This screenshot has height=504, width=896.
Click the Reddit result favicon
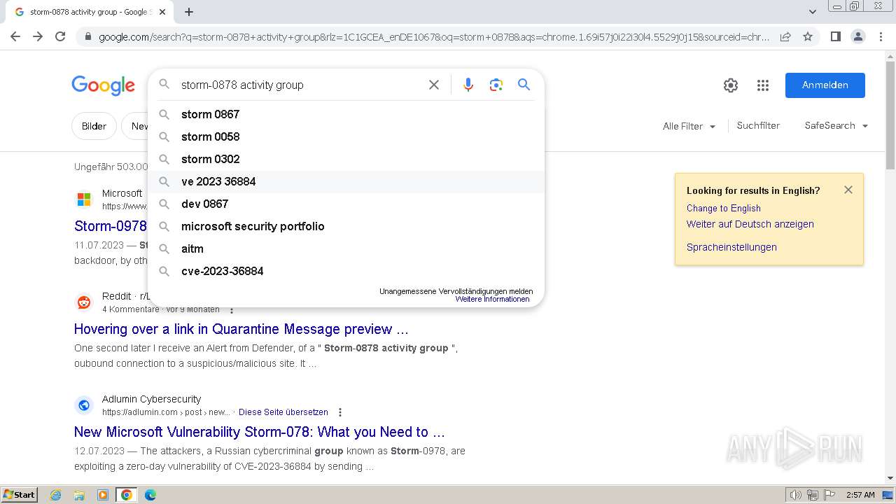click(x=84, y=302)
